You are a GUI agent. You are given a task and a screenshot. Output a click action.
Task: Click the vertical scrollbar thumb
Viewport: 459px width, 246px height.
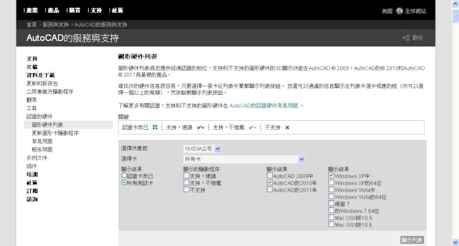[455, 15]
